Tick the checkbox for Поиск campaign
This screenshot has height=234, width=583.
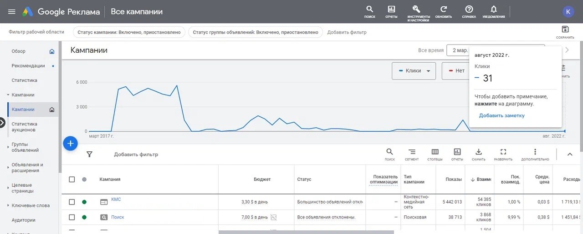pos(72,217)
